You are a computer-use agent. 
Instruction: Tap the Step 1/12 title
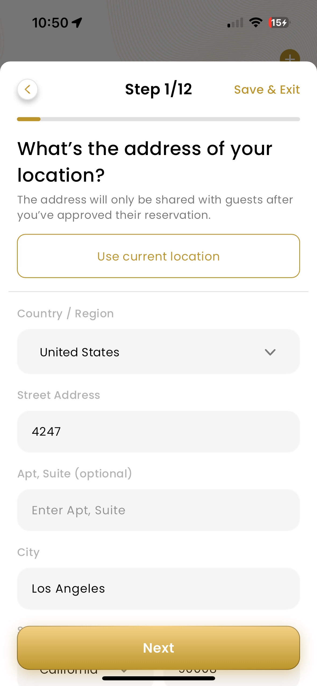coord(158,89)
